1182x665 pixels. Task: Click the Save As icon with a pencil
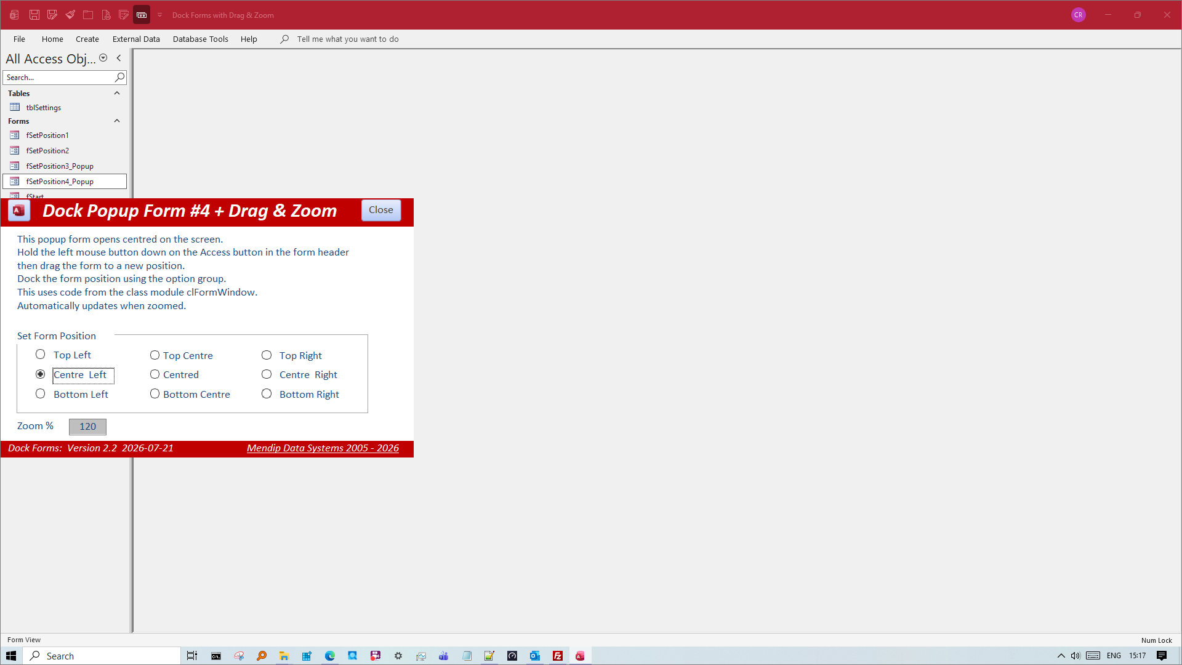point(52,15)
